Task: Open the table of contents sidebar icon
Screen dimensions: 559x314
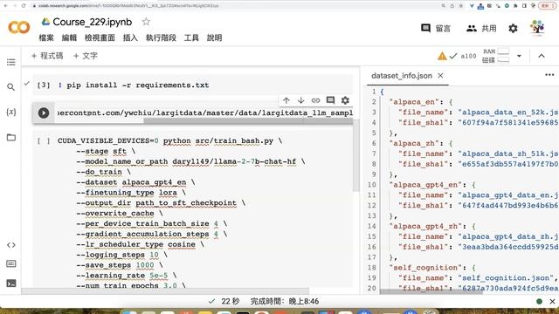Action: tap(11, 62)
